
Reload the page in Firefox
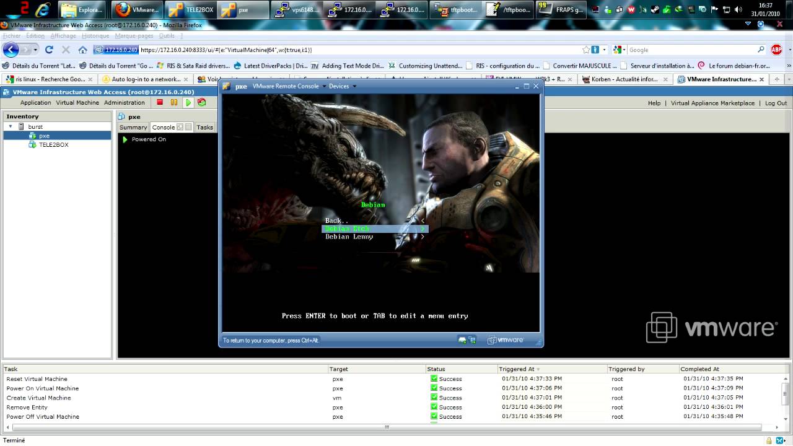coord(49,50)
